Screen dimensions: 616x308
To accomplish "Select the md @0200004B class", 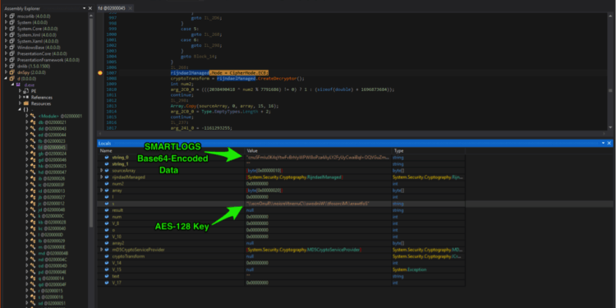I will pos(53,253).
